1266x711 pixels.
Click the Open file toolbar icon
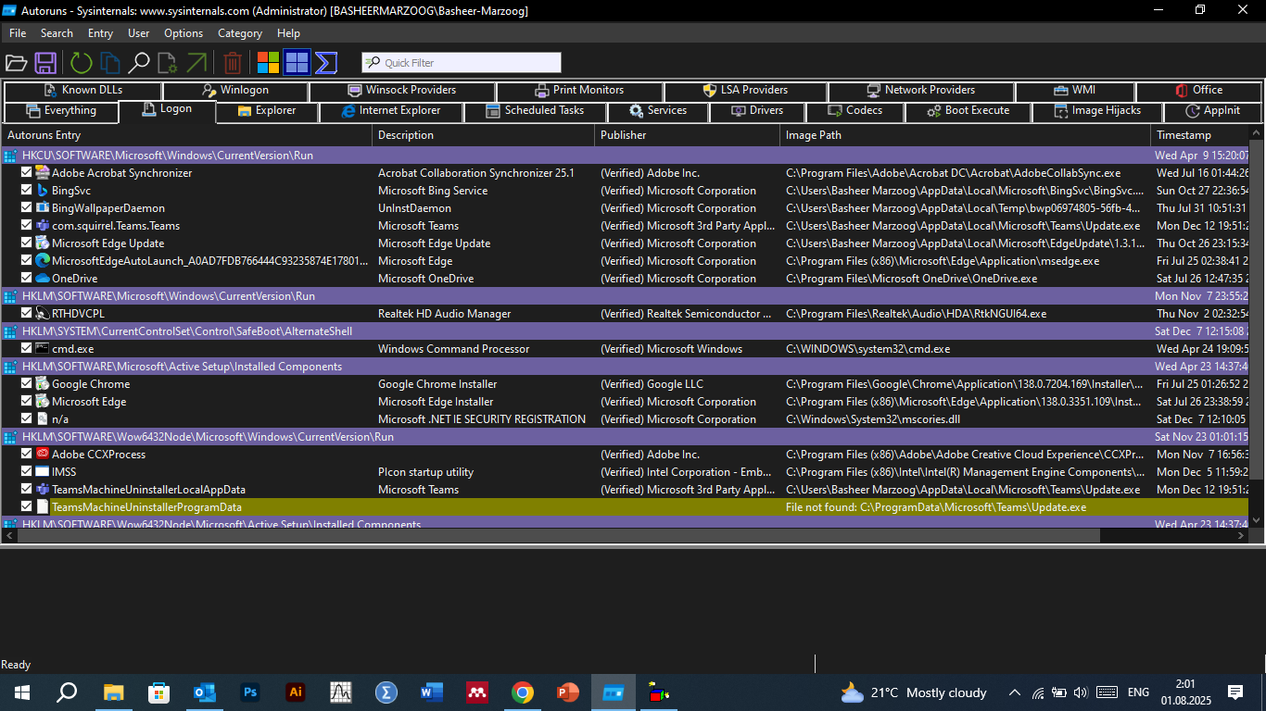pos(16,63)
